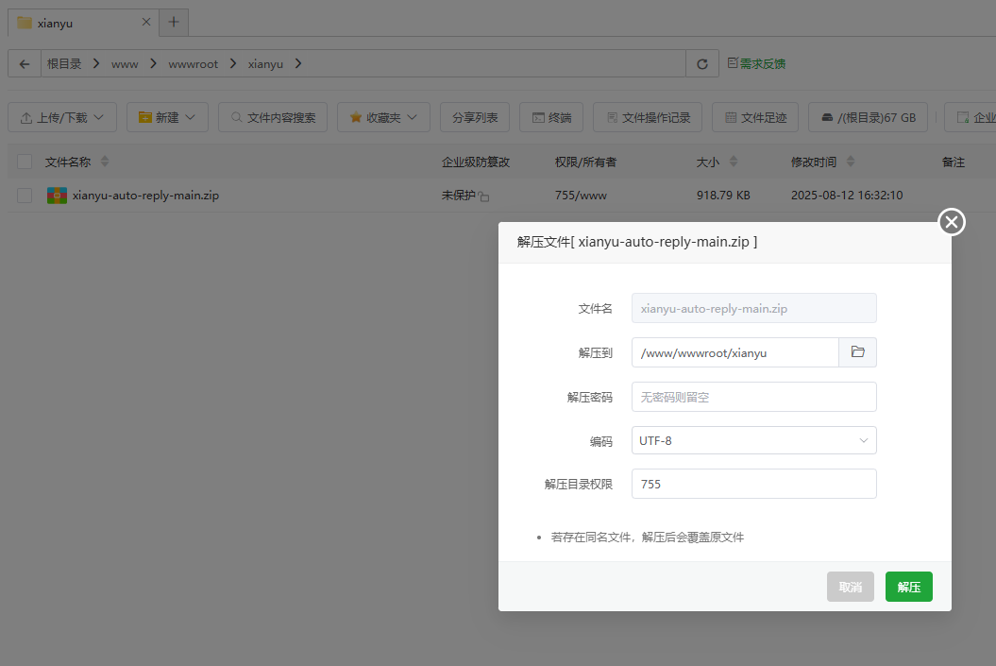The image size is (996, 666).
Task: Go to wwwroot in breadcrumb path
Action: [194, 64]
